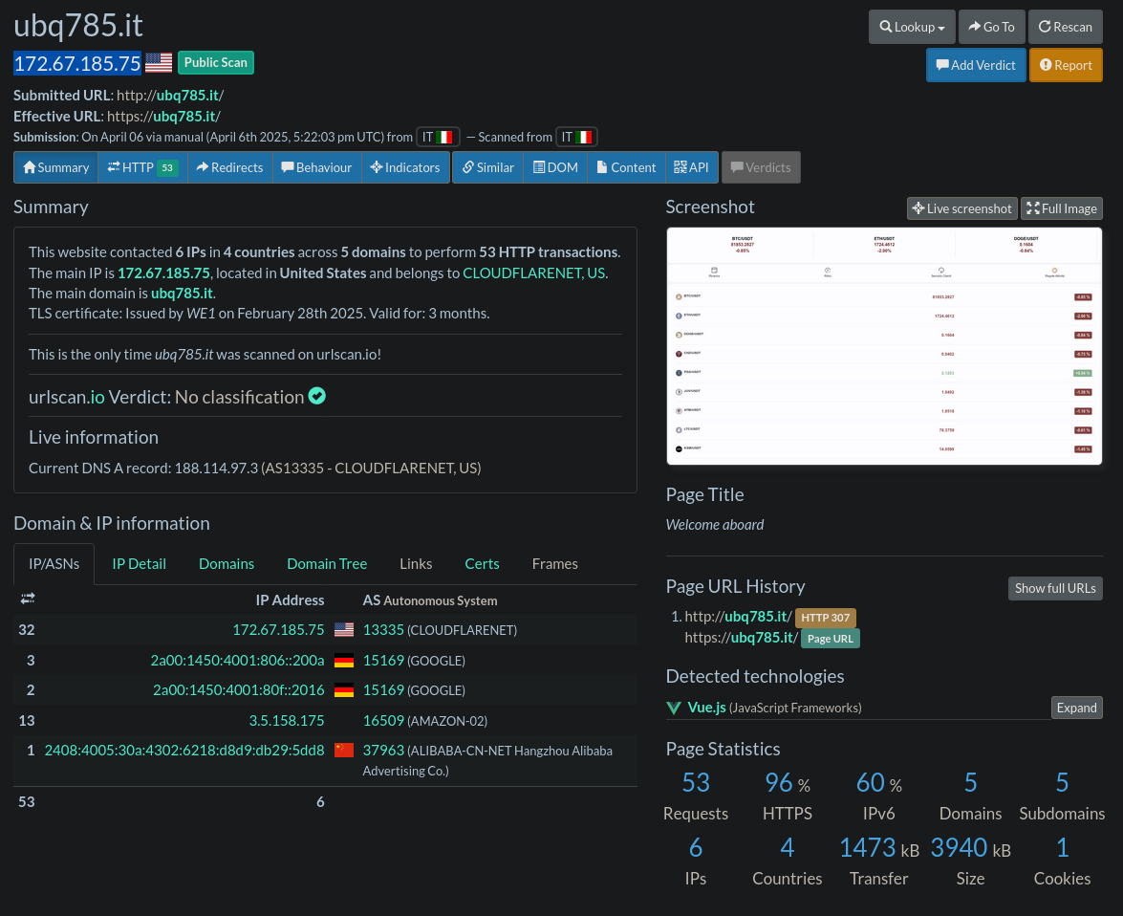
Task: Click the scanned page screenshot thumbnail
Action: coord(883,346)
